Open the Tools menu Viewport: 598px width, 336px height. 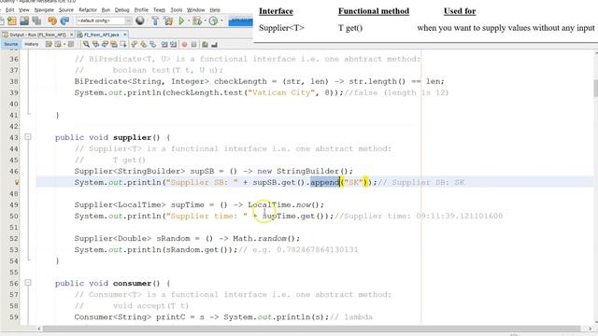tap(177, 9)
